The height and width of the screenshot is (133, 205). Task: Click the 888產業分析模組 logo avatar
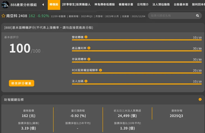point(5,5)
